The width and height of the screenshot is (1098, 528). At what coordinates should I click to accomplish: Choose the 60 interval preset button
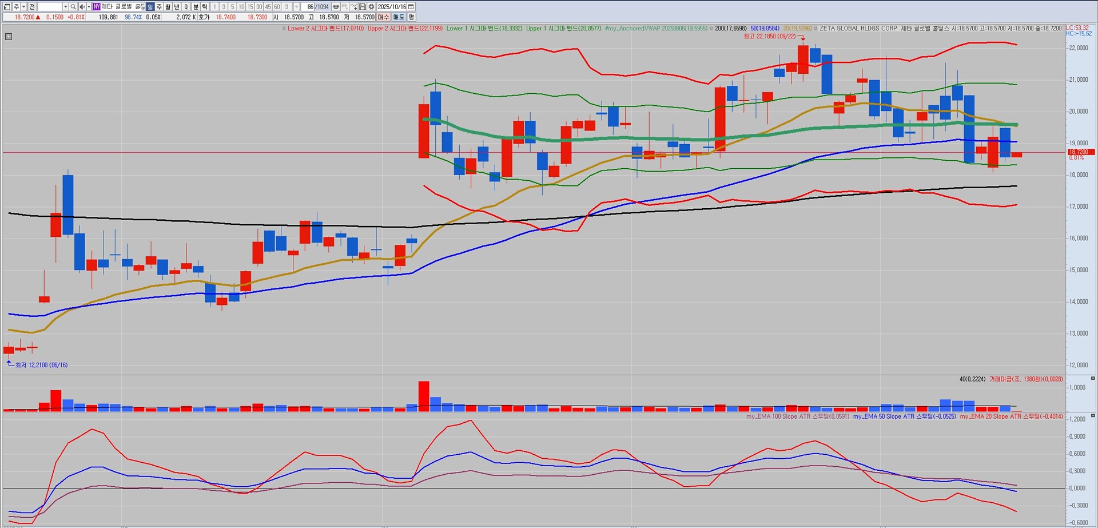click(277, 7)
